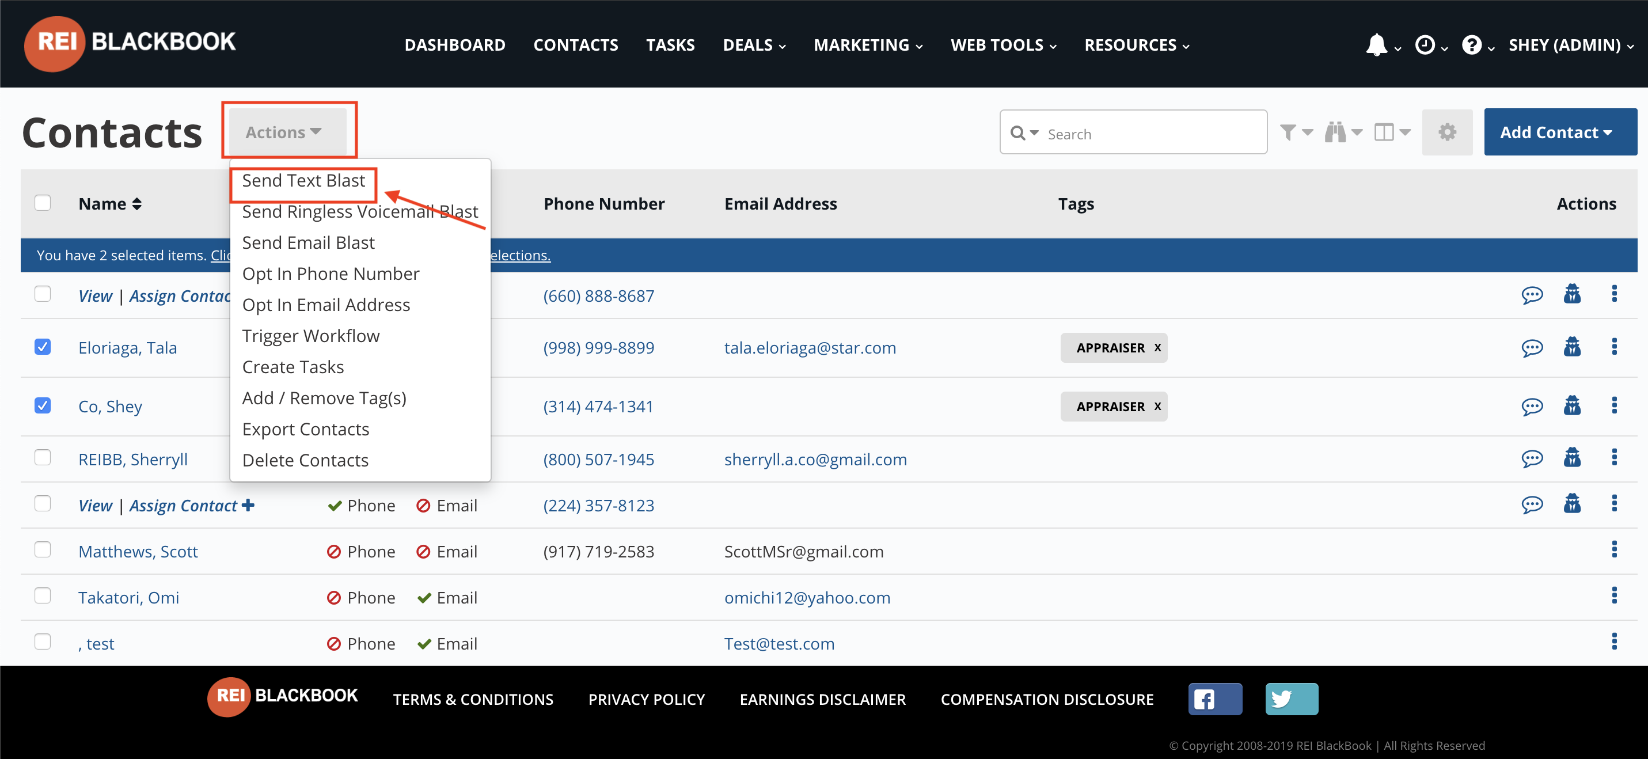Click skip trace icon for Eloriaga, Tala
The height and width of the screenshot is (759, 1648).
pos(1572,346)
